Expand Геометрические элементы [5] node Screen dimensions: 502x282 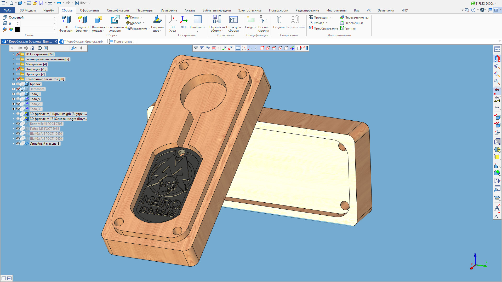click(13, 59)
